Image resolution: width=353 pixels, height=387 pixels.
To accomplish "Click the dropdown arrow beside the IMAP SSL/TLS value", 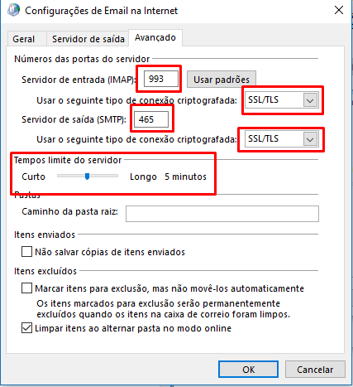I will tap(310, 100).
